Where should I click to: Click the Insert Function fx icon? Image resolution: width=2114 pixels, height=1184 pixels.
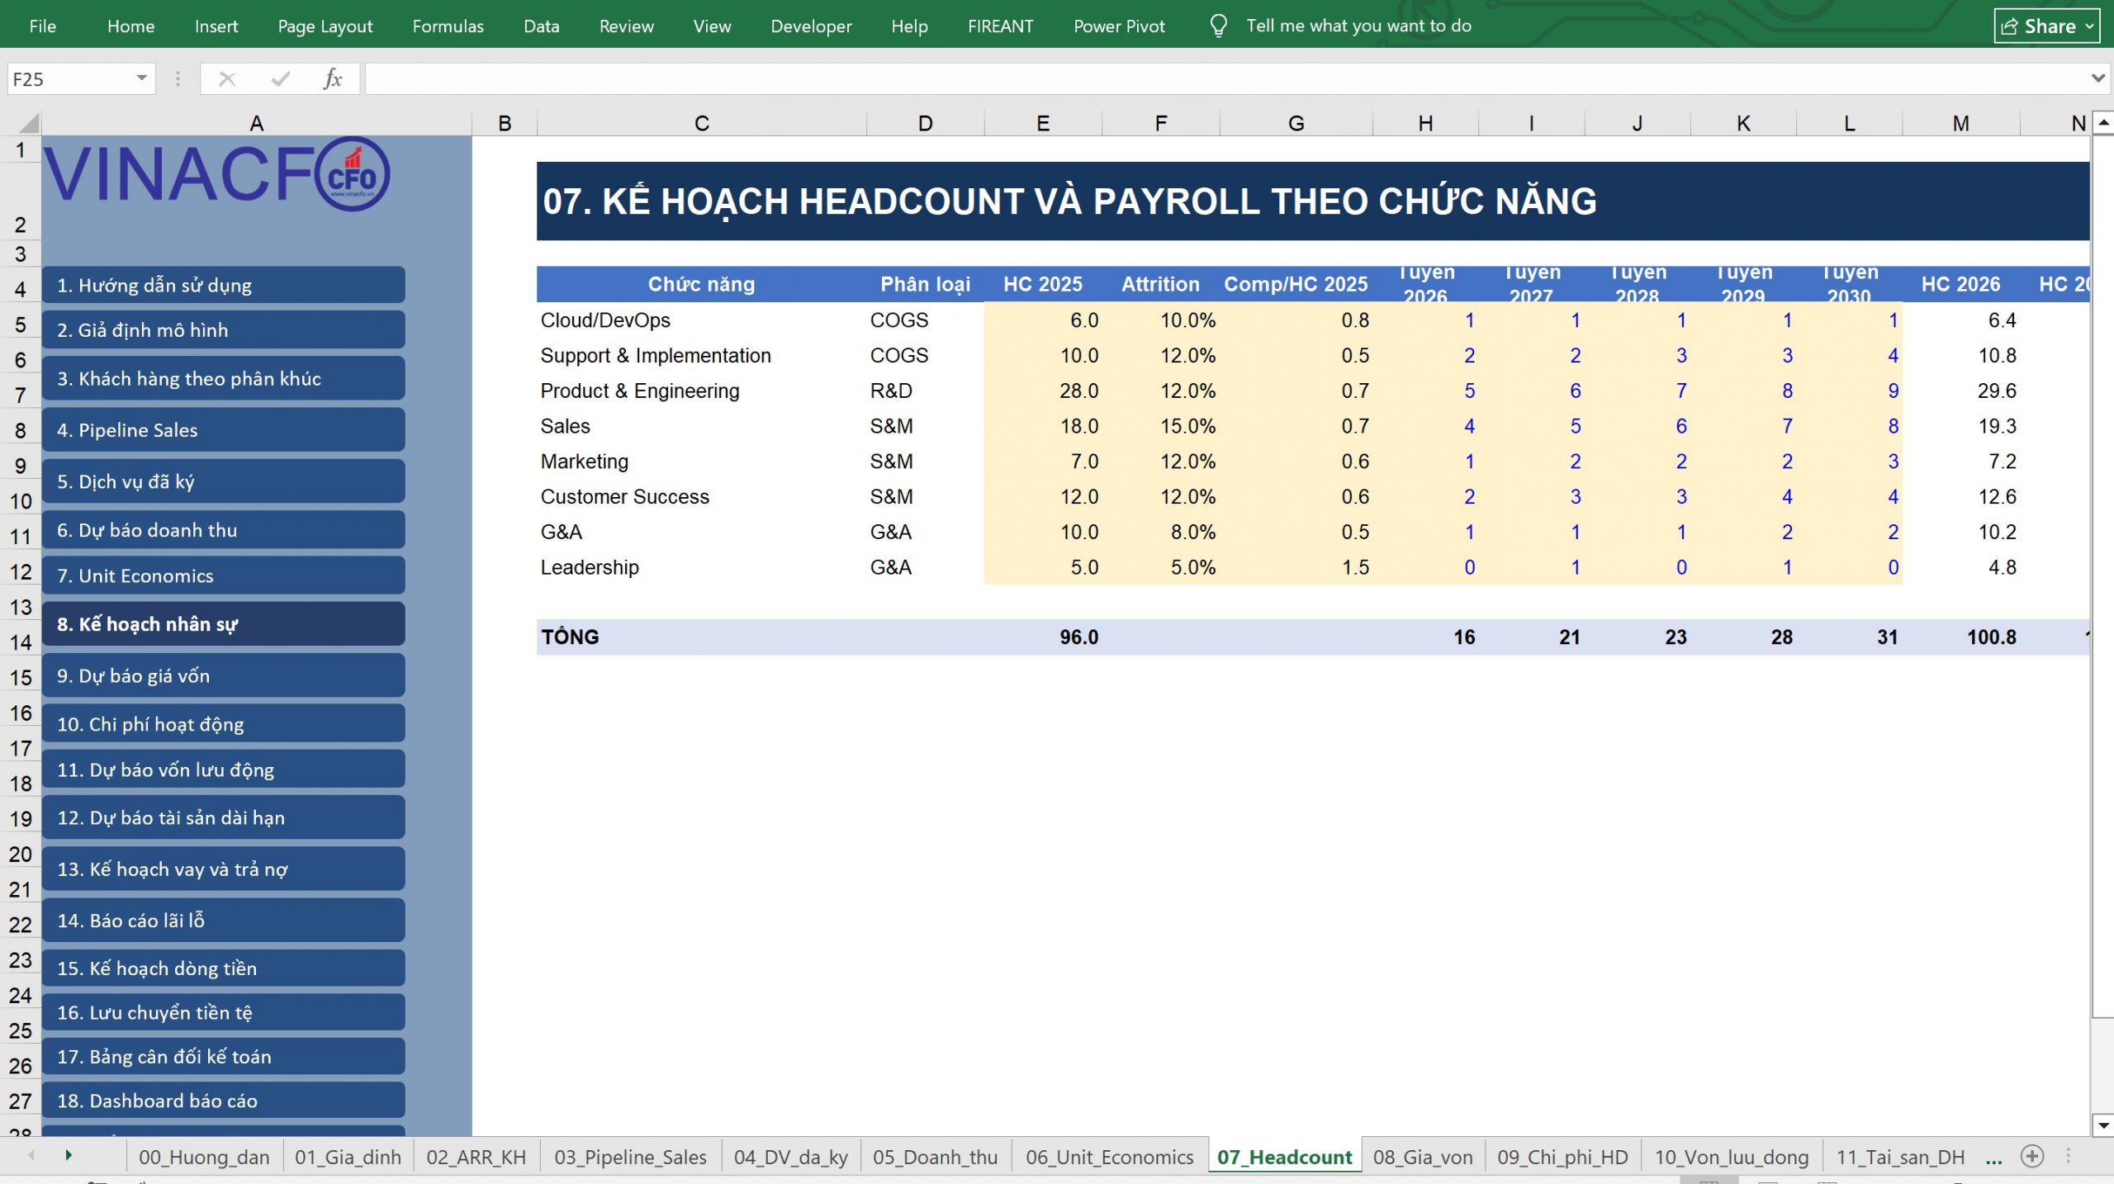point(333,79)
